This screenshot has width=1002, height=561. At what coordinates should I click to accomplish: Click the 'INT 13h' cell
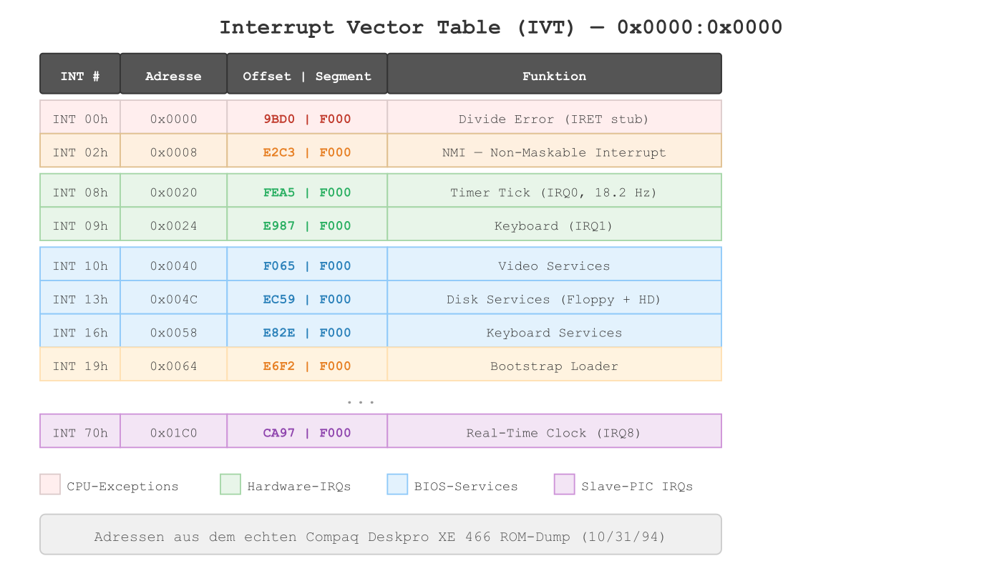pyautogui.click(x=80, y=298)
